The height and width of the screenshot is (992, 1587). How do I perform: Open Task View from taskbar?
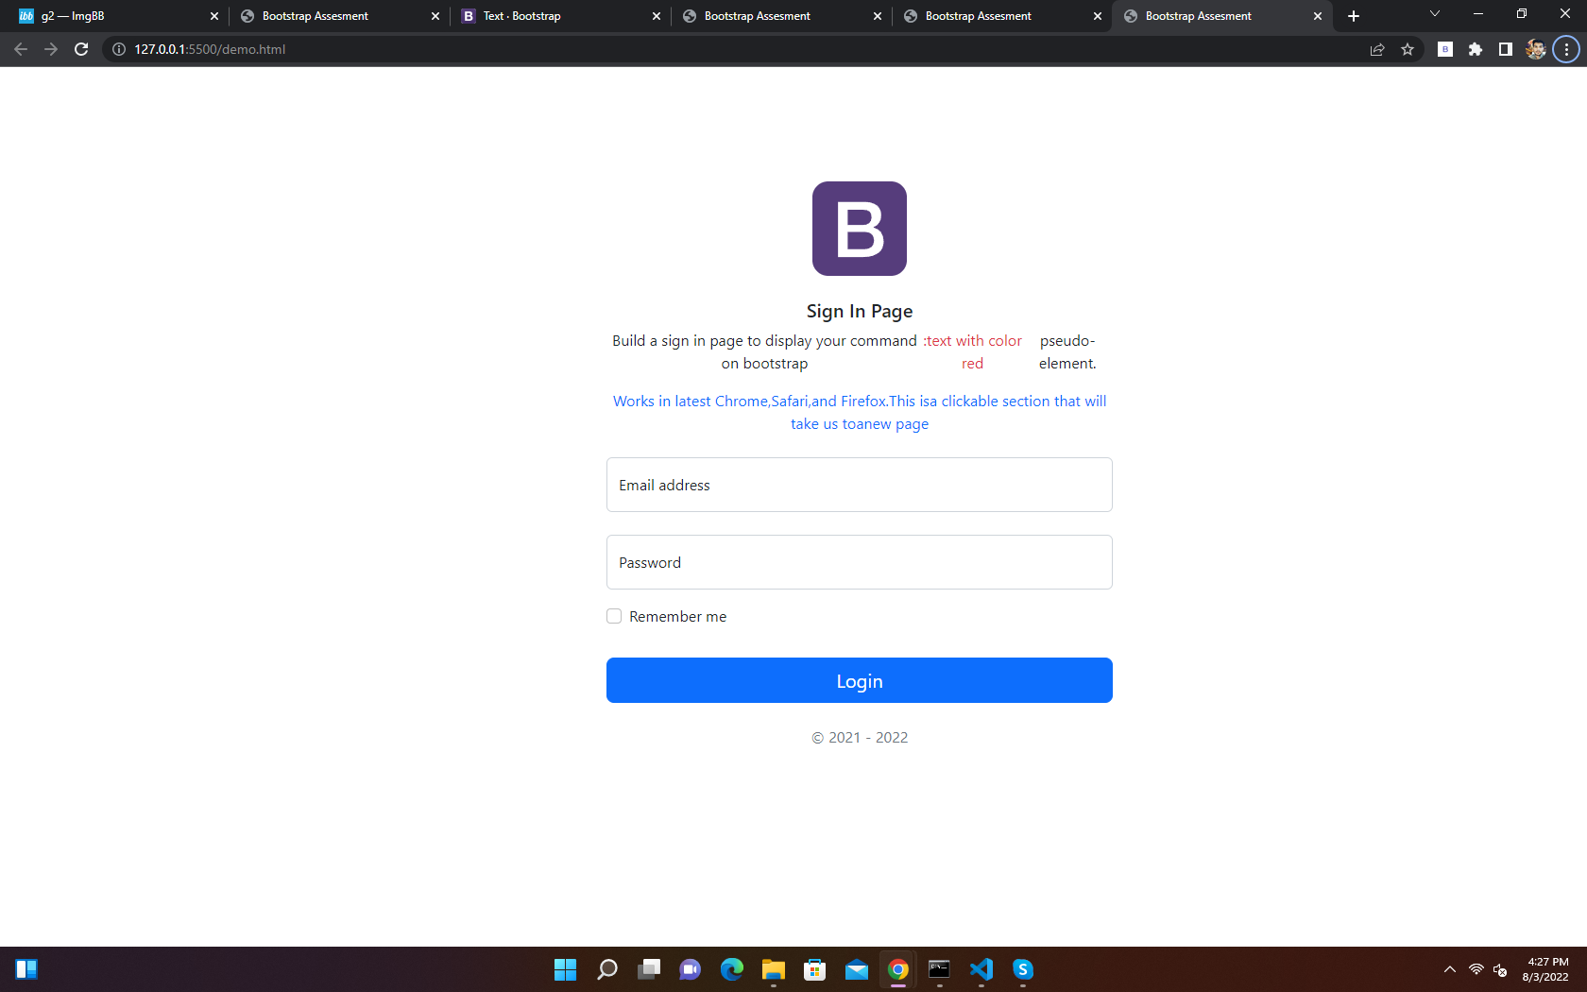(x=649, y=969)
